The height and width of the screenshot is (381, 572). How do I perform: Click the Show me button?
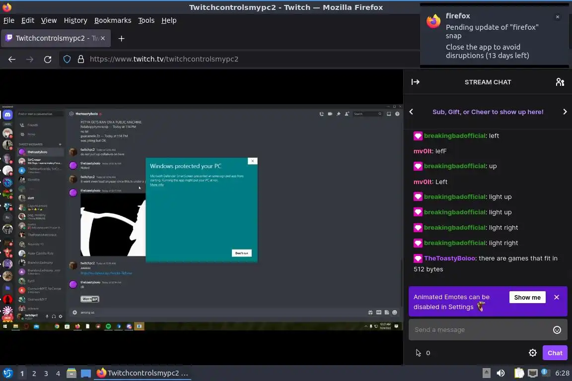pyautogui.click(x=527, y=298)
